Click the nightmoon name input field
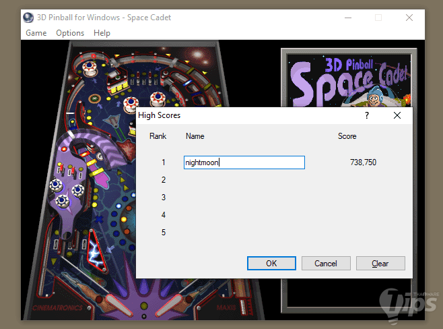The height and width of the screenshot is (329, 443). click(244, 162)
